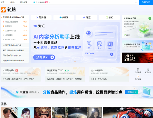153x118 pixels.
Task: Click the green circular icon on the fourth product tab
Action: 107,17
